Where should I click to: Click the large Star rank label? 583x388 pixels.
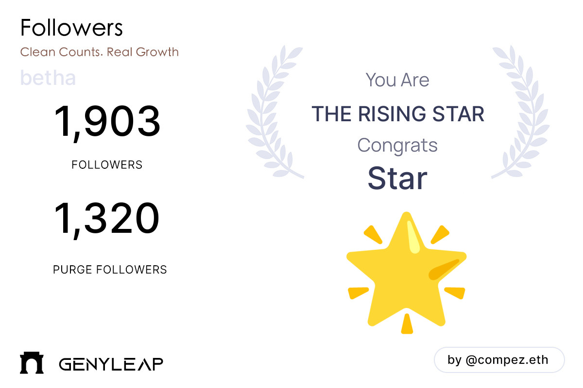pos(397,178)
